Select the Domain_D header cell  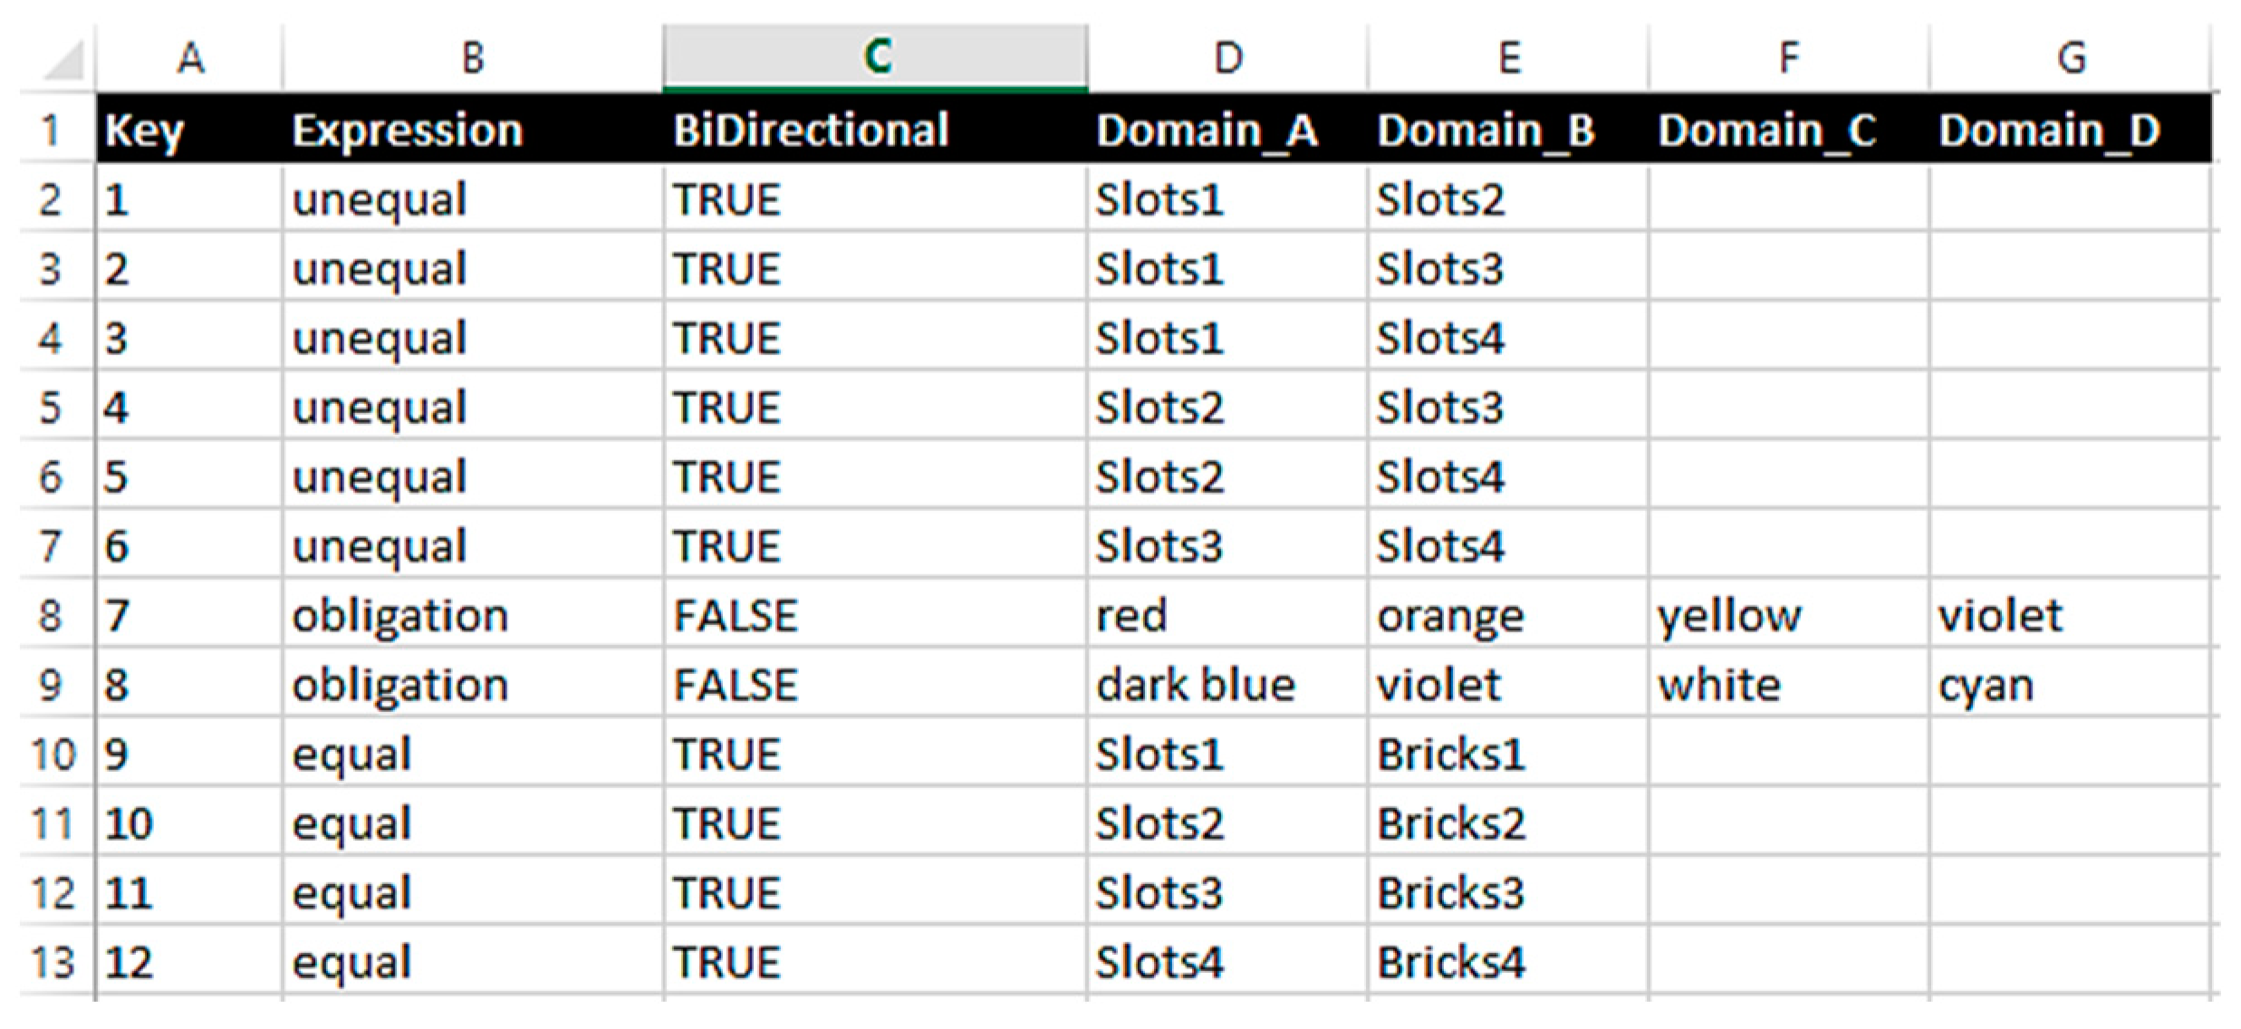tap(2049, 130)
